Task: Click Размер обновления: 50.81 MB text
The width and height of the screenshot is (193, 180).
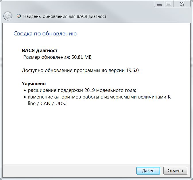Action: pos(57,57)
